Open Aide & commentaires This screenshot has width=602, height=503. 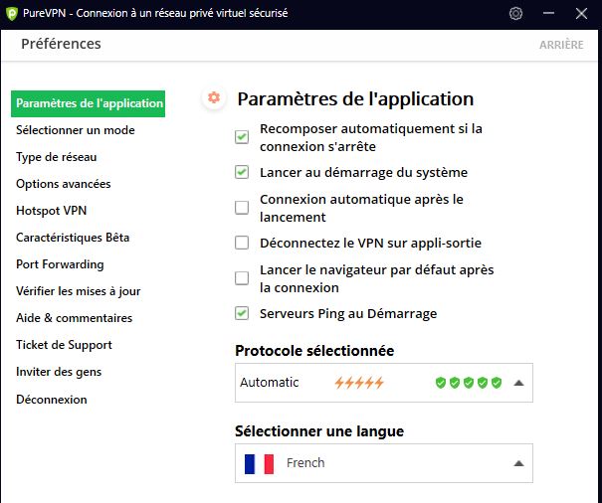[x=74, y=318]
